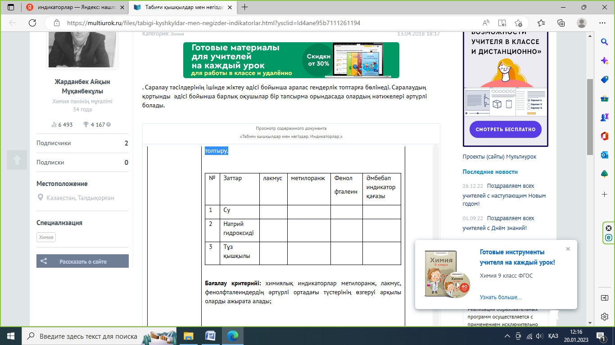This screenshot has width=615, height=345.
Task: Show hidden tray icons chevron
Action: tap(507, 336)
